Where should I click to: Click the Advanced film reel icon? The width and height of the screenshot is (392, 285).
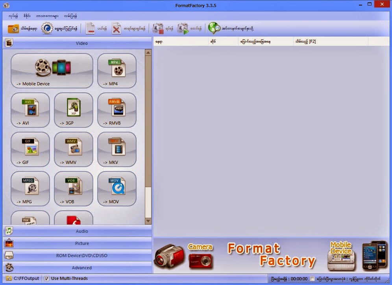coord(9,268)
